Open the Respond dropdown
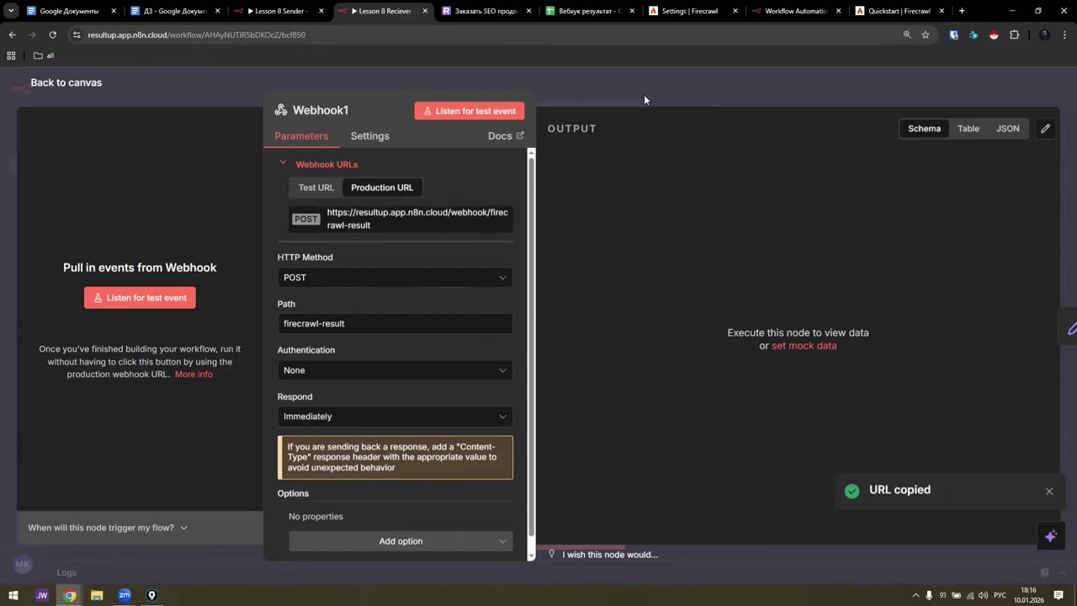Viewport: 1077px width, 606px height. (x=395, y=417)
